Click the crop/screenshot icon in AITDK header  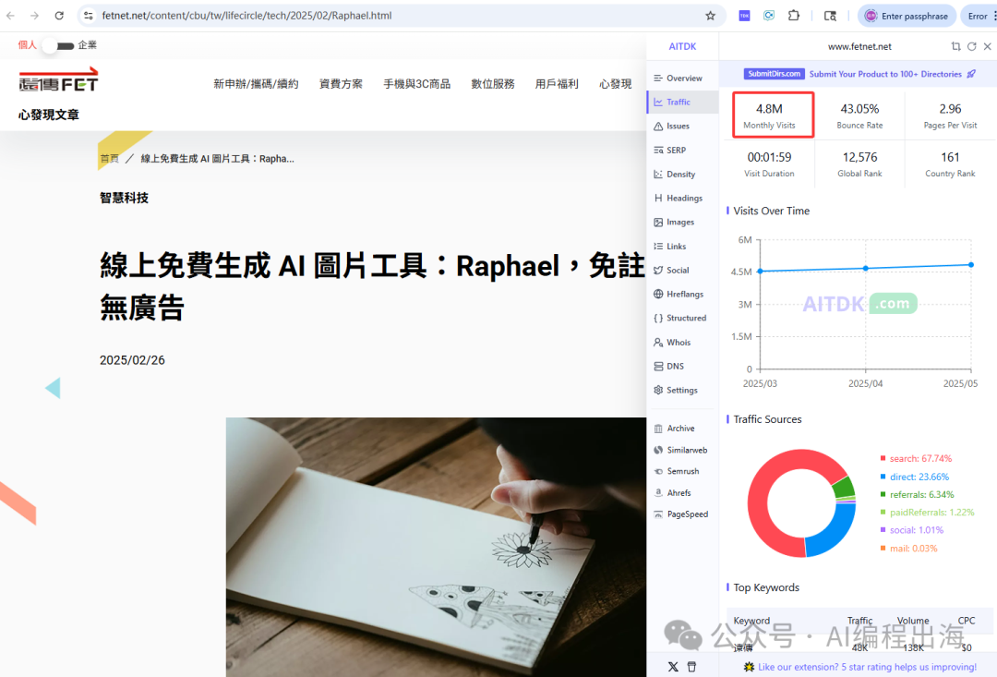(x=955, y=46)
